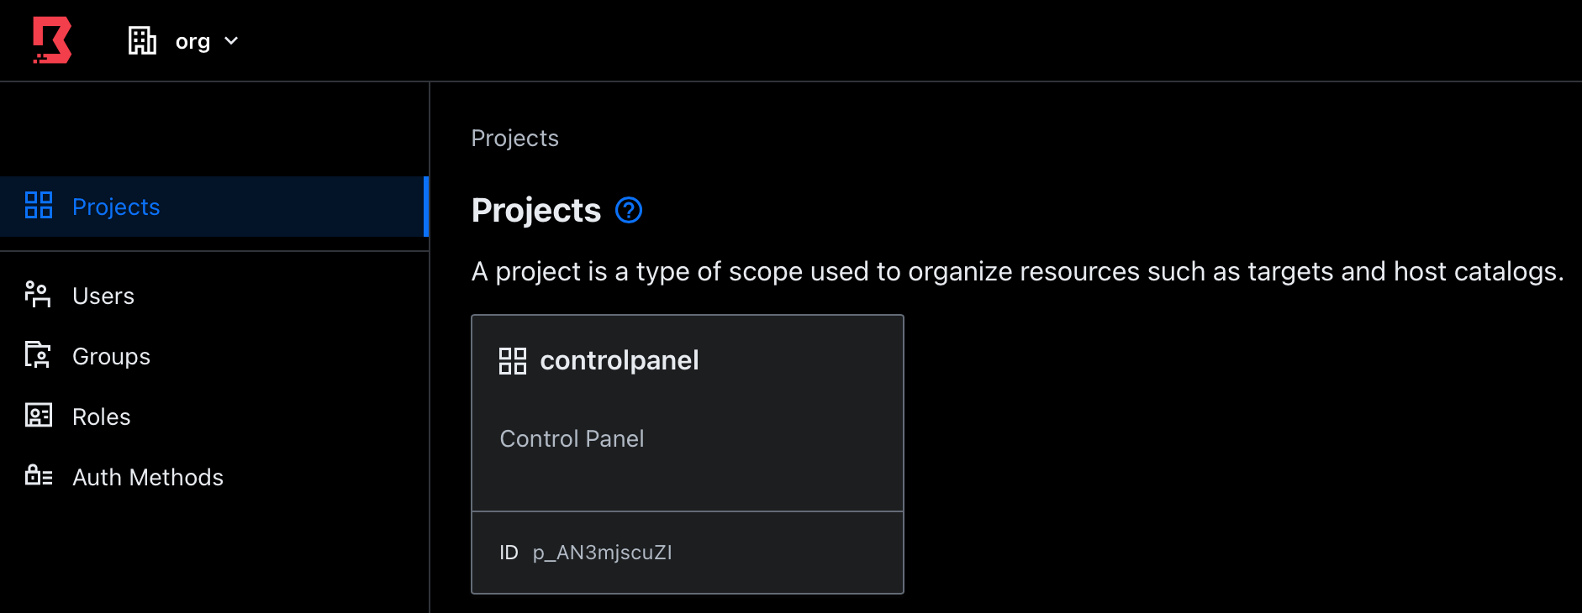The width and height of the screenshot is (1582, 613).
Task: Open the Projects help tooltip icon
Action: coord(628,211)
